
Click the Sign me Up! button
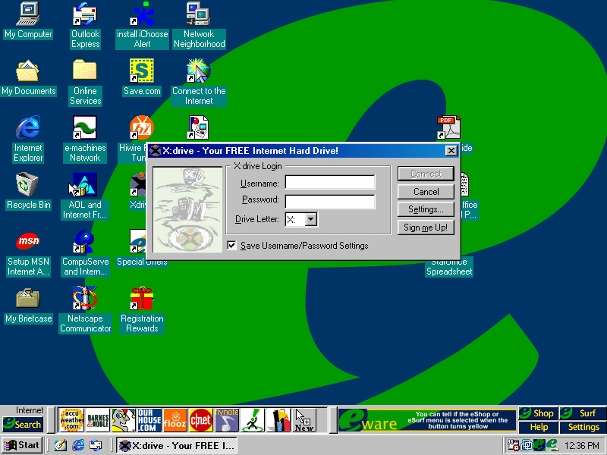pos(426,227)
